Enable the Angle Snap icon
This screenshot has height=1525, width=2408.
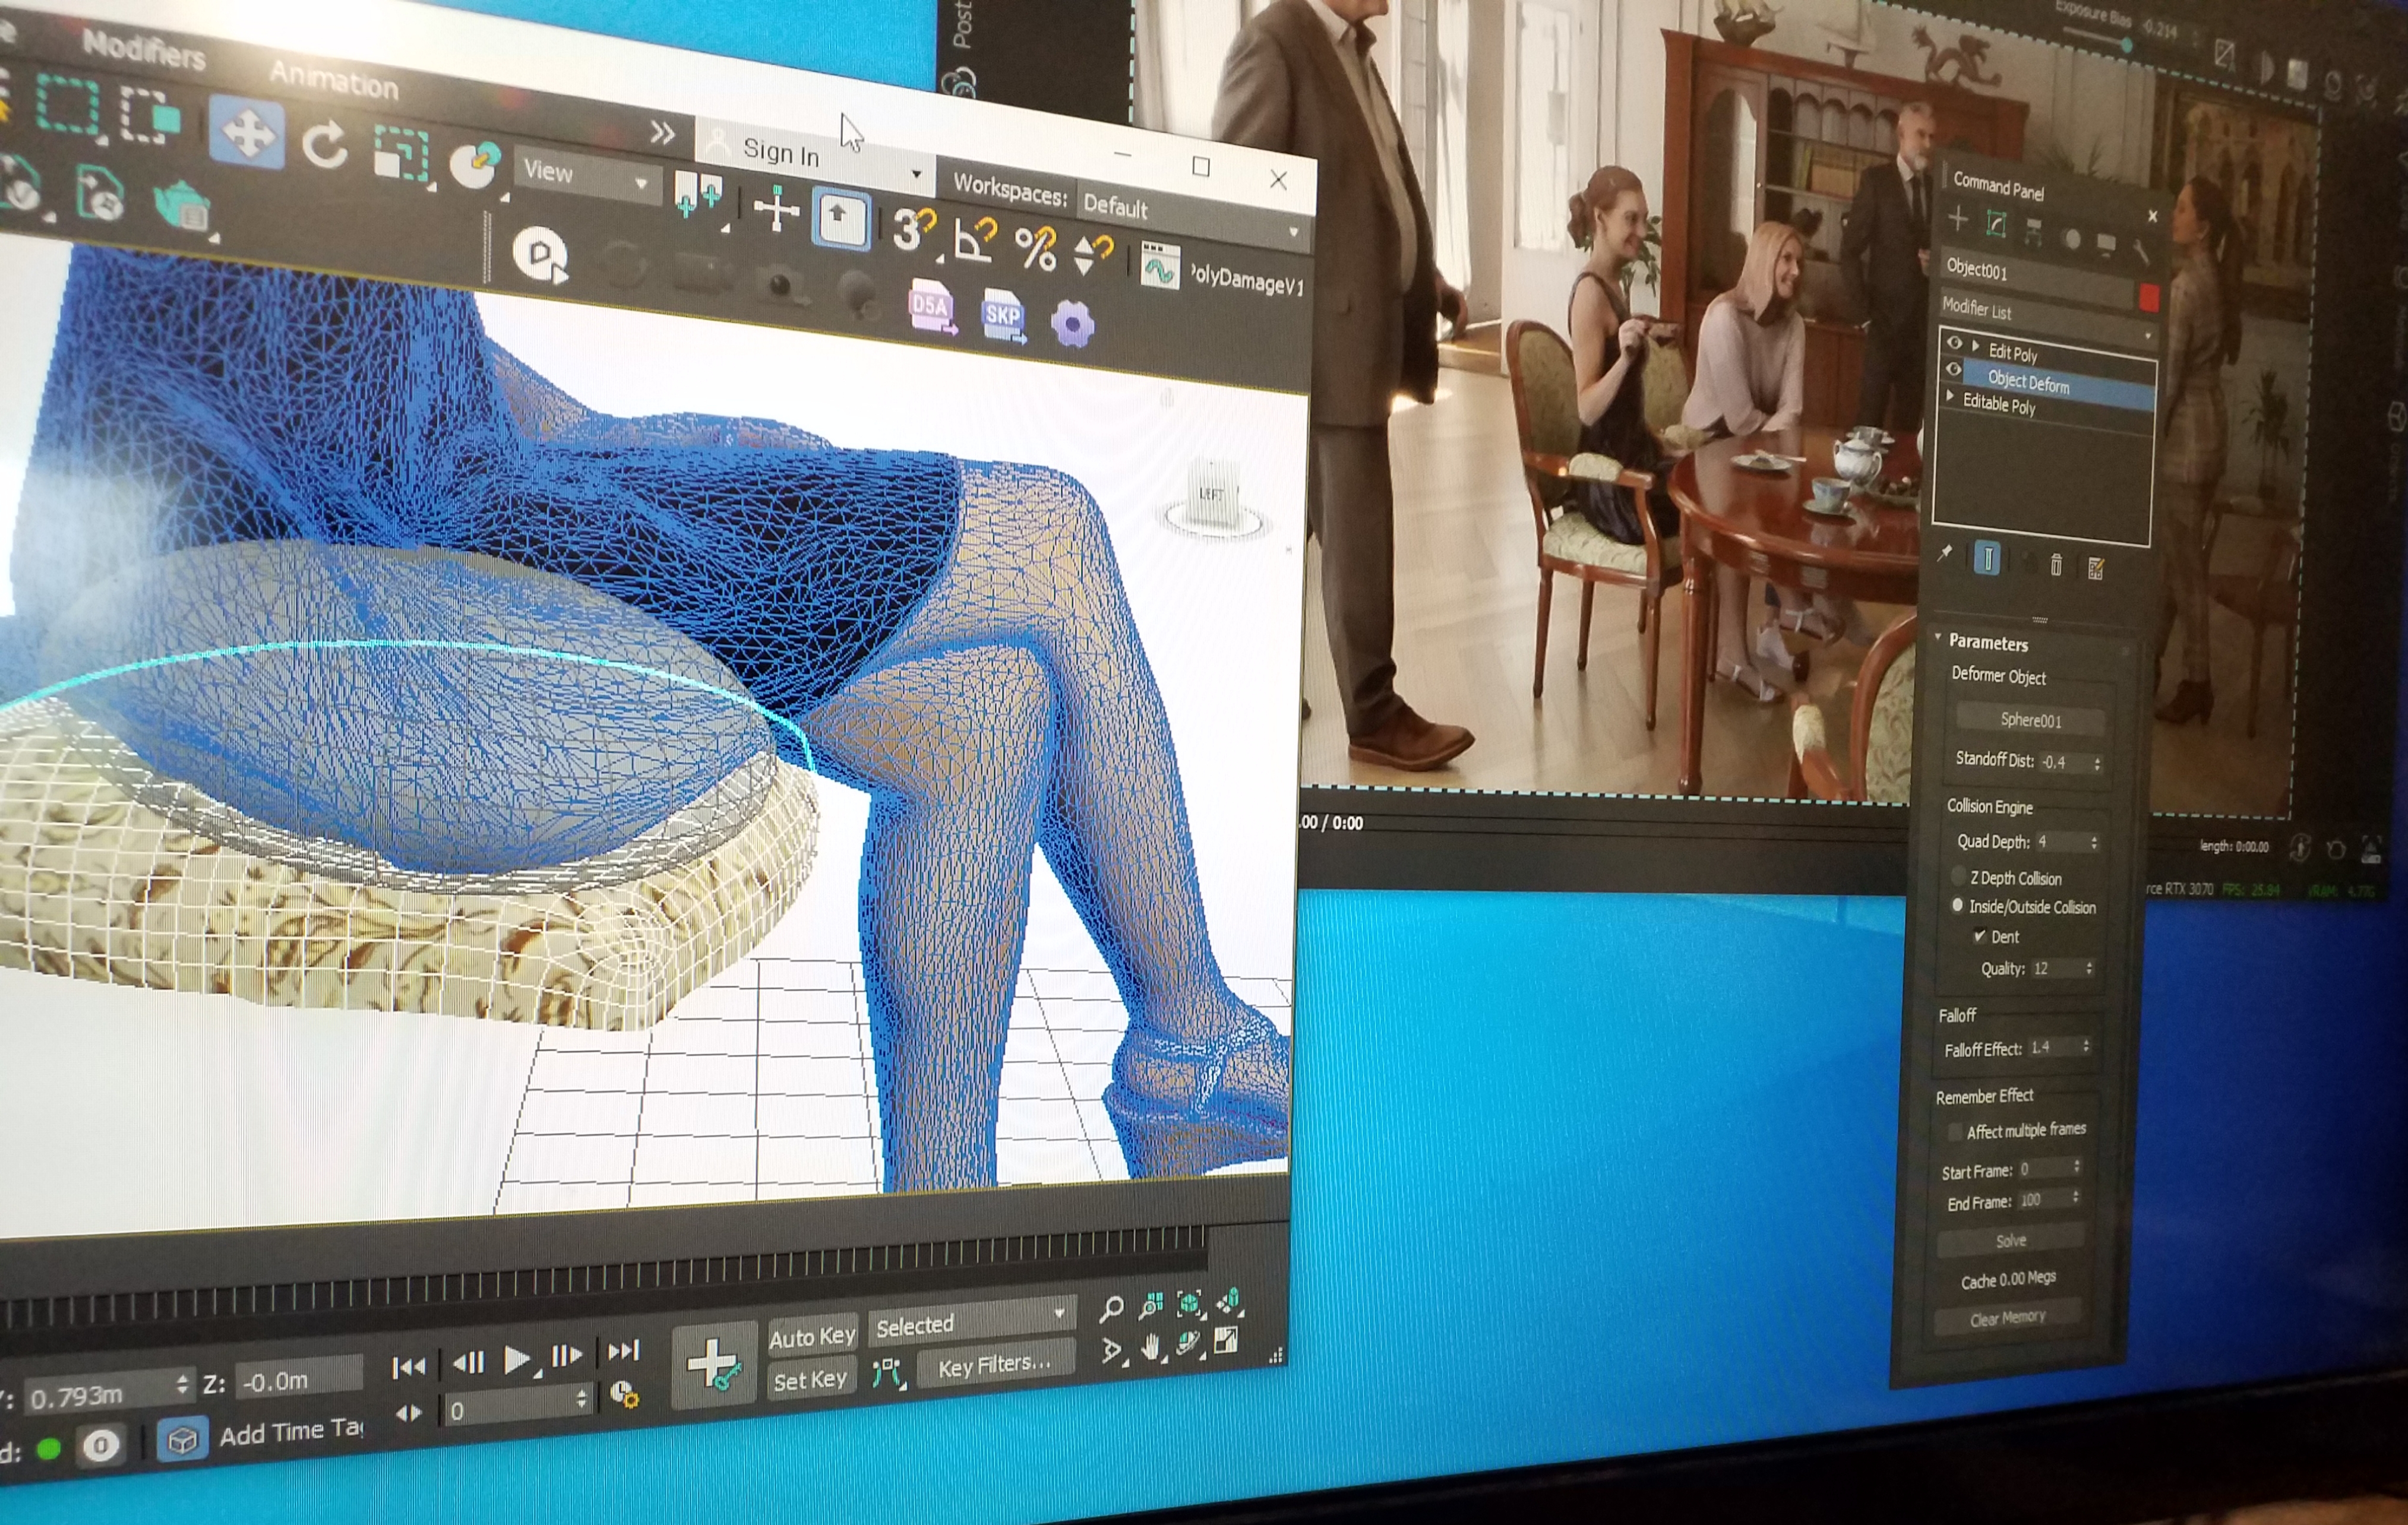[x=975, y=240]
